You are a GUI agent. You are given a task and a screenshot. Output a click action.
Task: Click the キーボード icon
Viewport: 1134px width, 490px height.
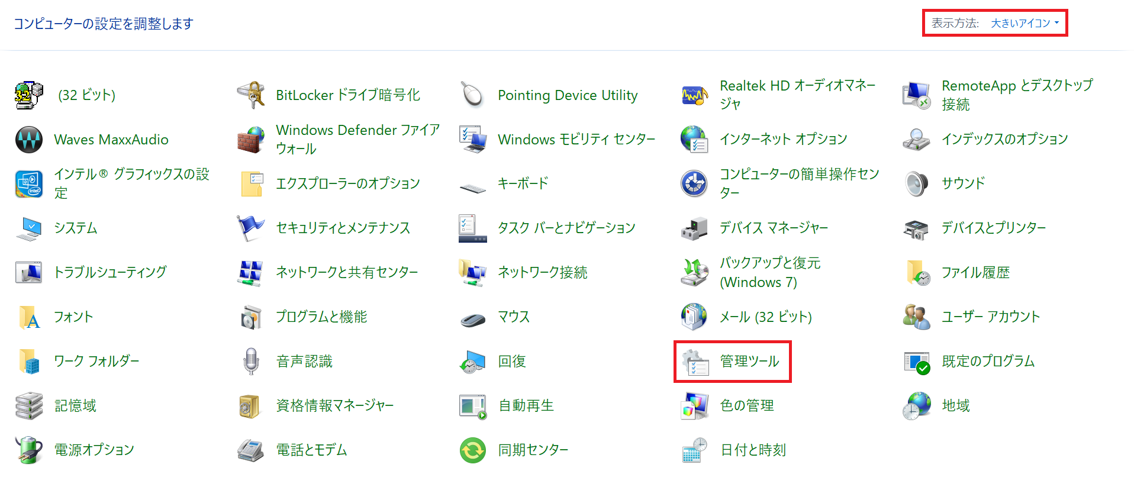(x=473, y=188)
